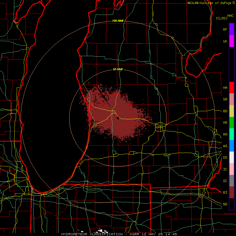Click the BD legend label
This screenshot has width=236, height=236.
225,111
